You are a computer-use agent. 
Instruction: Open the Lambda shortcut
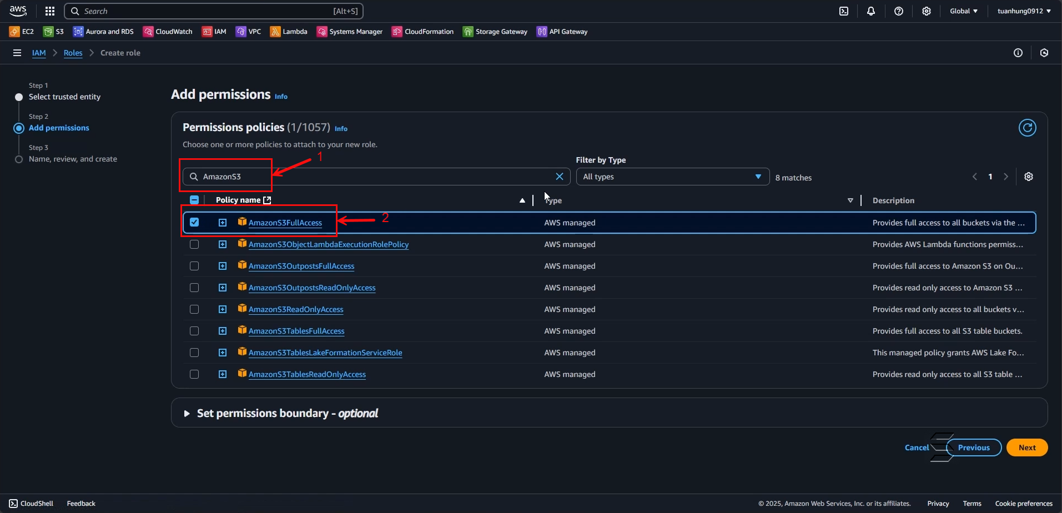289,32
